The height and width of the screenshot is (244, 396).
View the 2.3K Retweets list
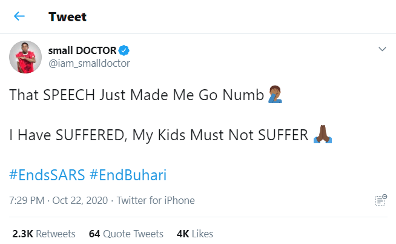coord(44,234)
